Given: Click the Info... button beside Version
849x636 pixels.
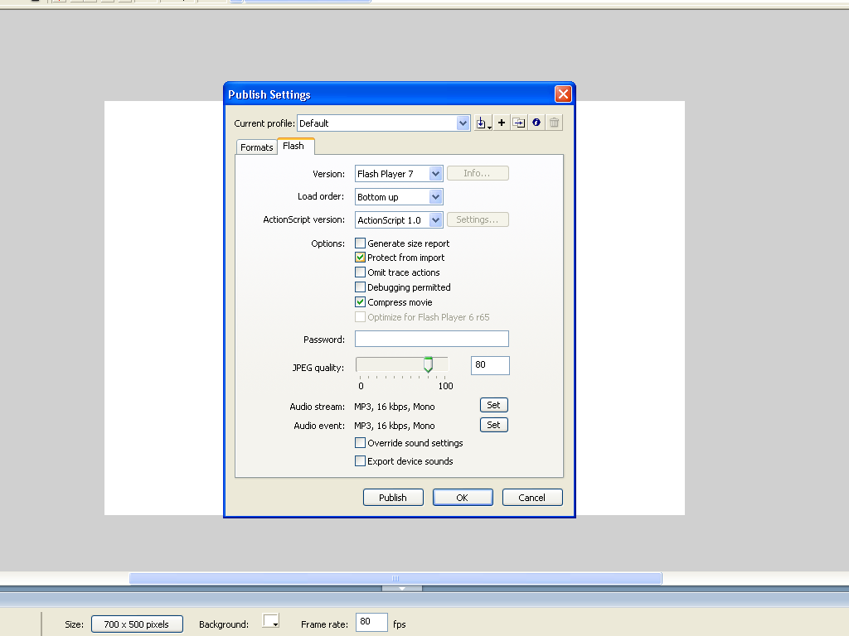Looking at the screenshot, I should tap(478, 173).
